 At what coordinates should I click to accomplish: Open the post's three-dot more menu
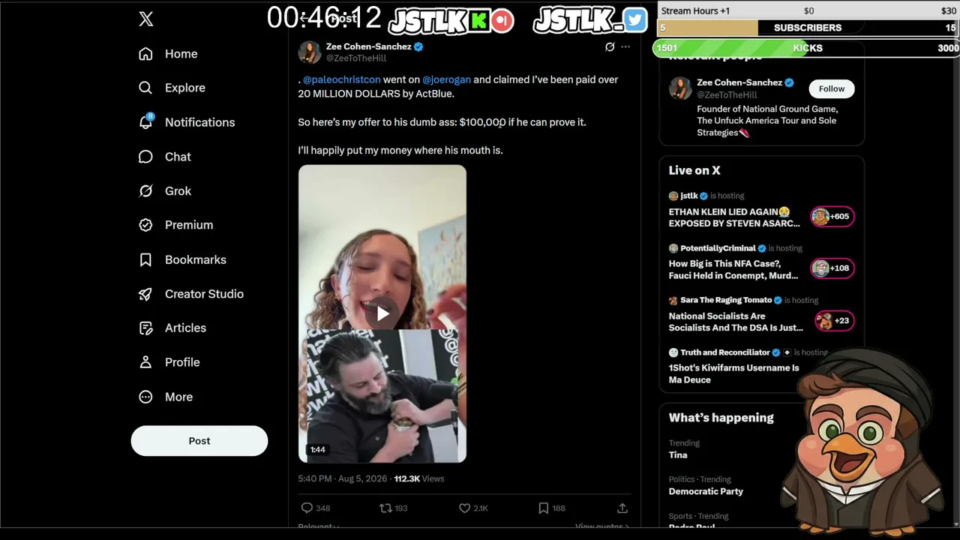[625, 46]
